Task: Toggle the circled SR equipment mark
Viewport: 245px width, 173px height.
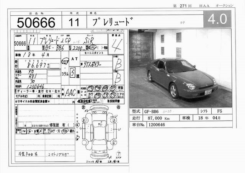Action: (x=113, y=88)
